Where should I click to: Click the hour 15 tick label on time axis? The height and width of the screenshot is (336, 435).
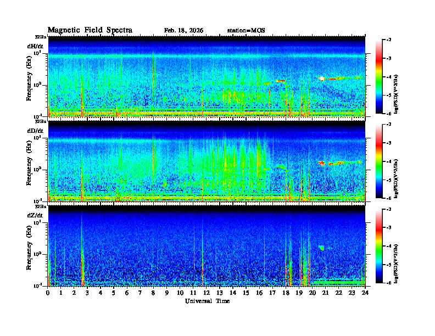pos(246,293)
